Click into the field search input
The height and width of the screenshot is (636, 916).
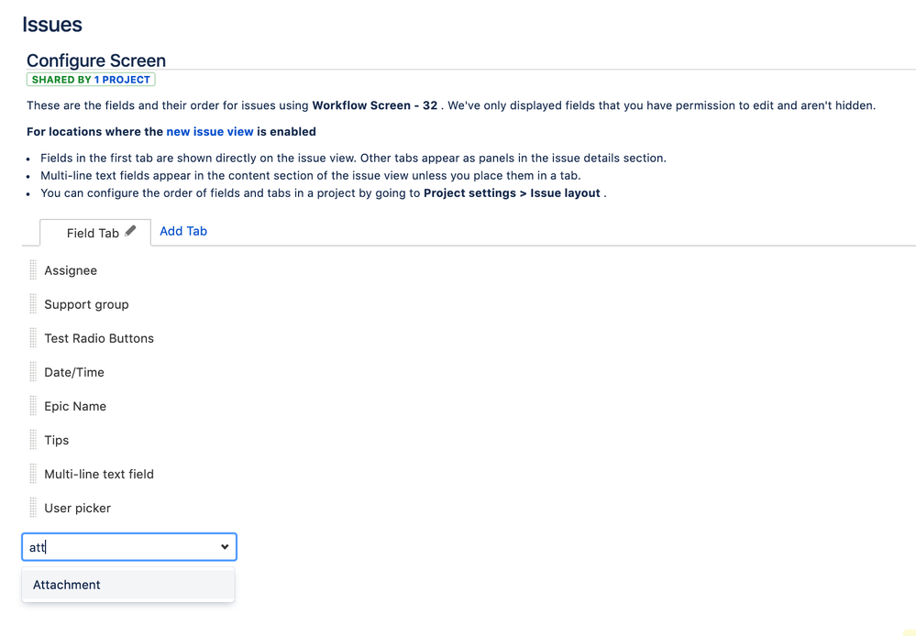(x=119, y=547)
